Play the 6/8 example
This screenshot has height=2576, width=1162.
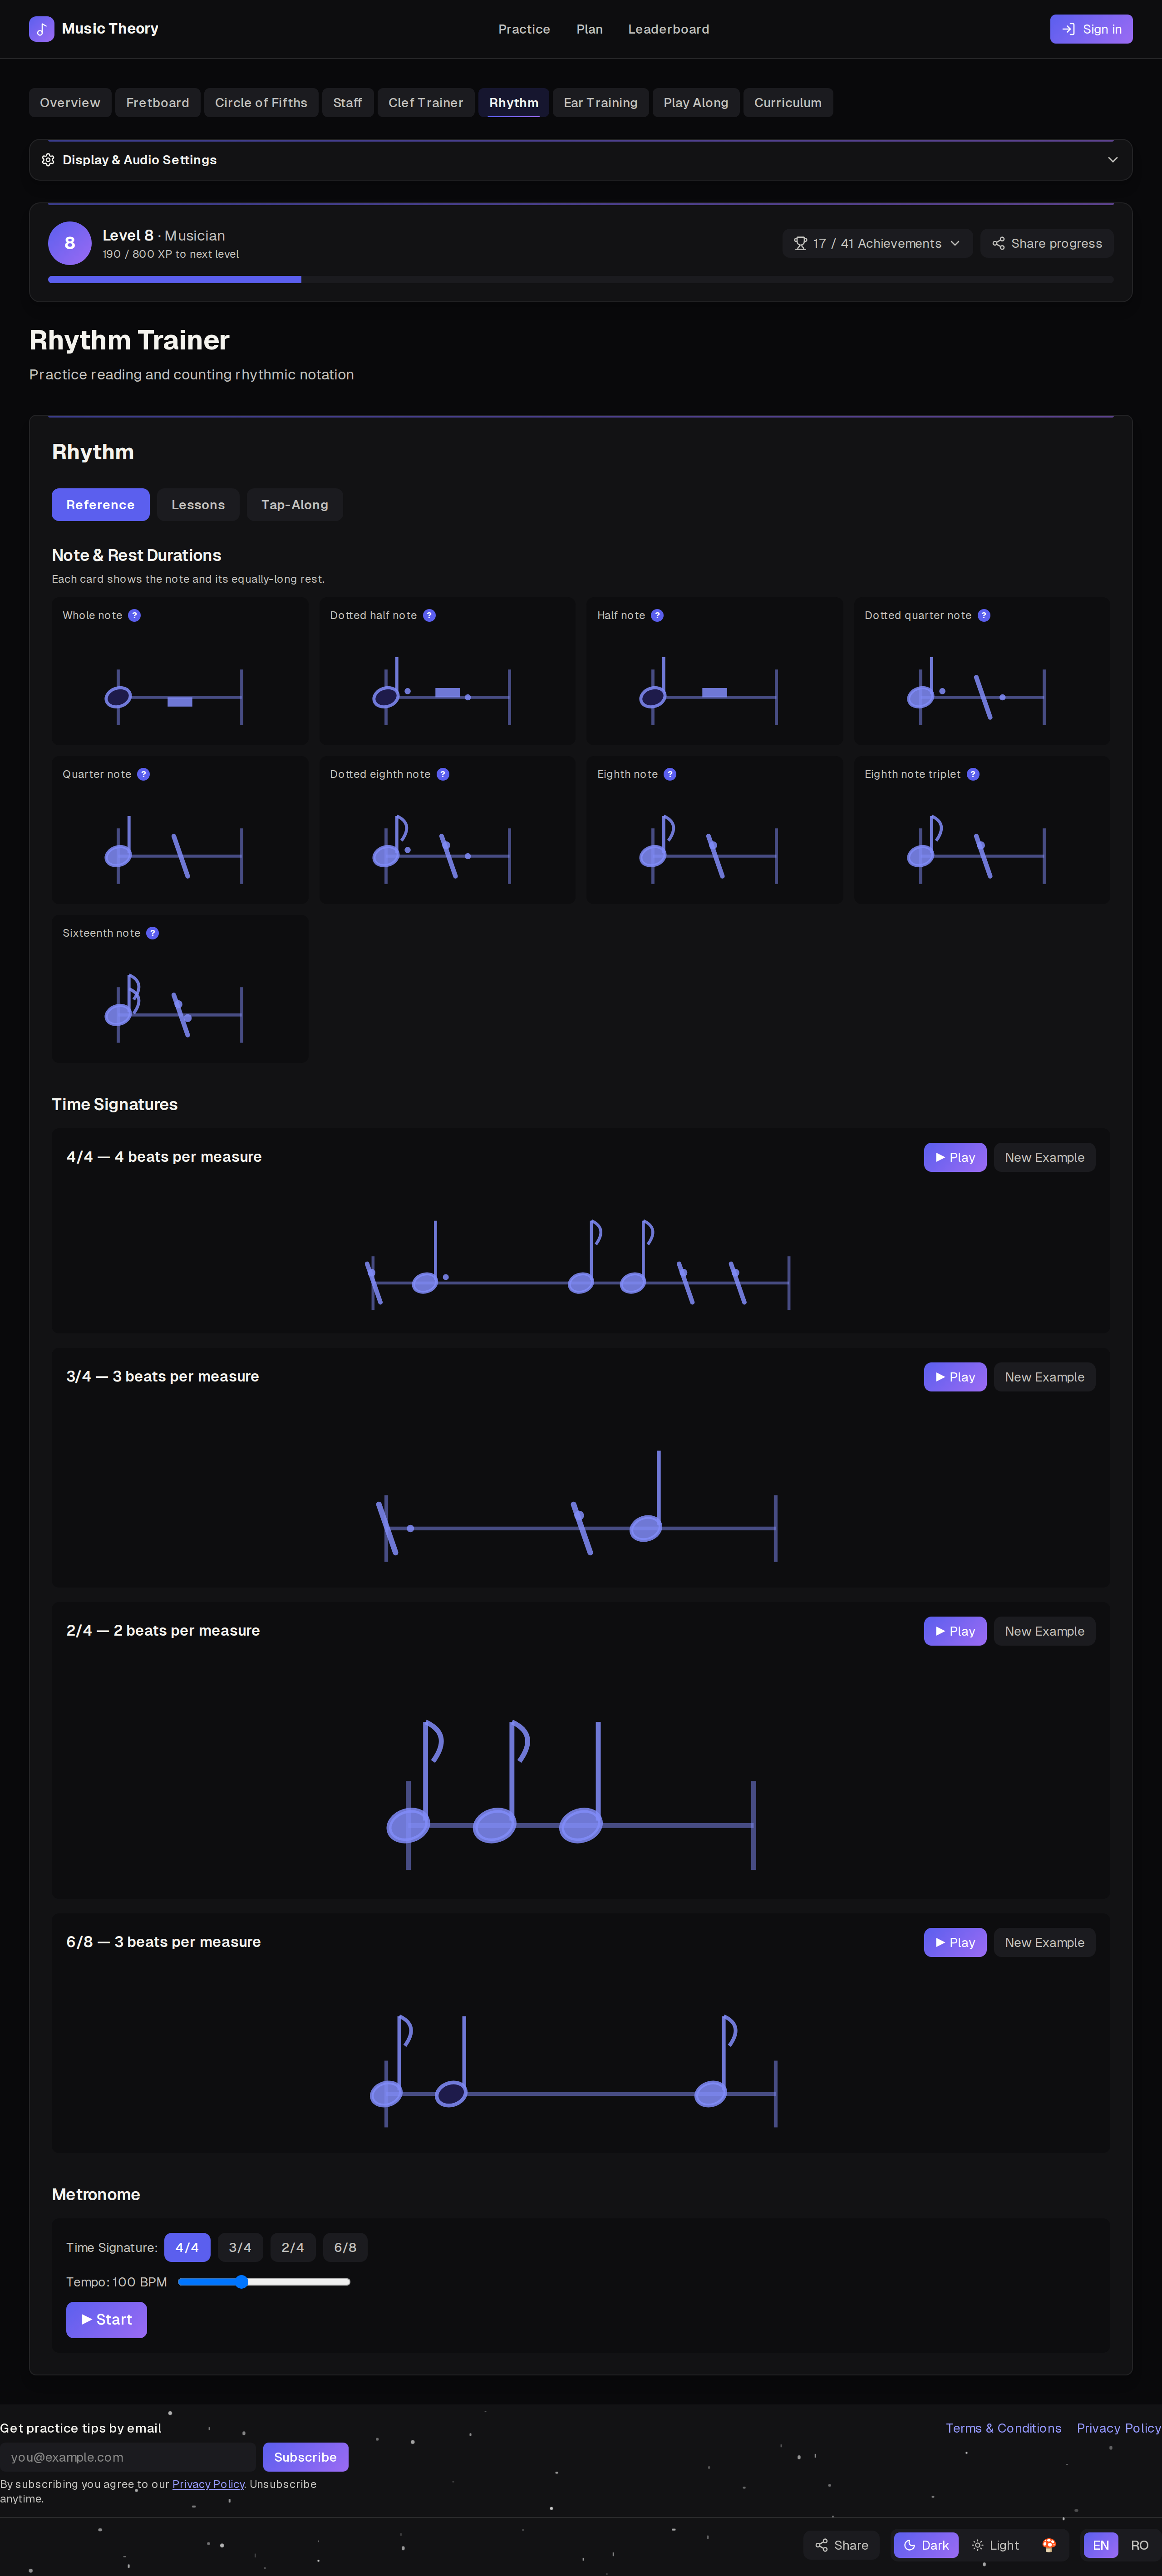(x=955, y=1942)
